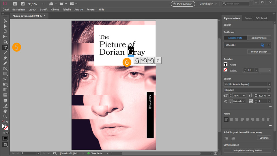Click the Publish Online button
Image resolution: width=277 pixels, height=156 pixels.
(183, 4)
